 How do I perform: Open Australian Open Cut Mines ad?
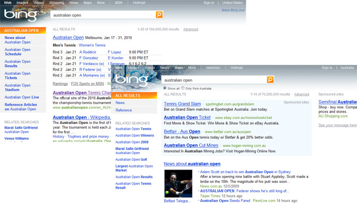point(191,145)
